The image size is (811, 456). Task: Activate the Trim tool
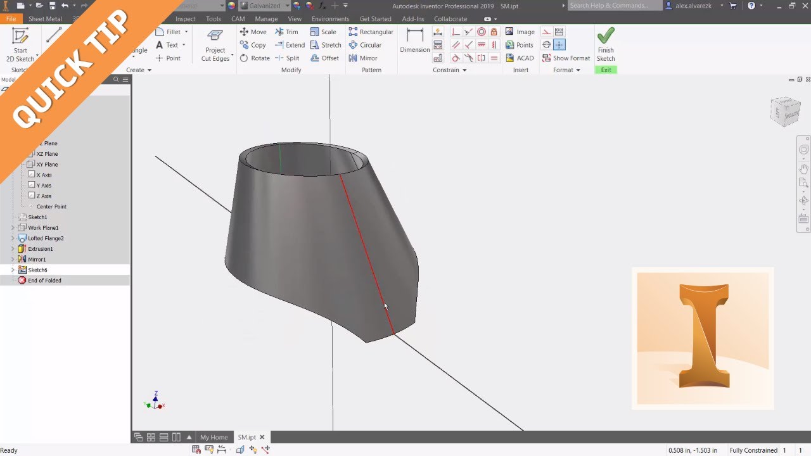(286, 32)
